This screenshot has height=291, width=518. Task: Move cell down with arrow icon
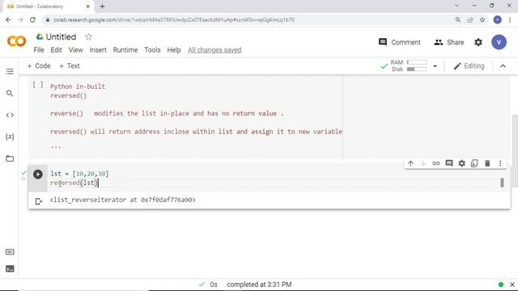click(x=423, y=163)
